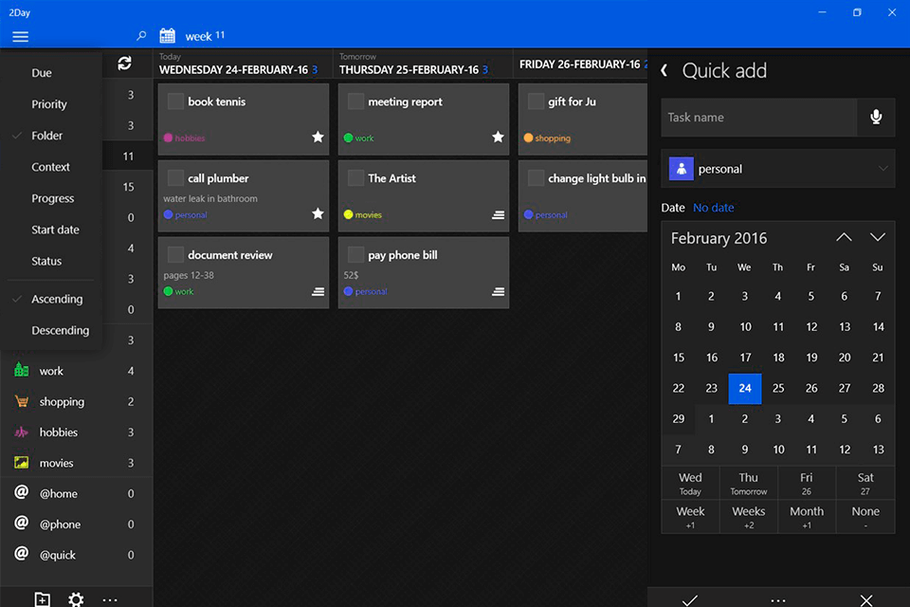Viewport: 910px width, 607px height.
Task: Select the work folder in sidebar
Action: pyautogui.click(x=76, y=371)
